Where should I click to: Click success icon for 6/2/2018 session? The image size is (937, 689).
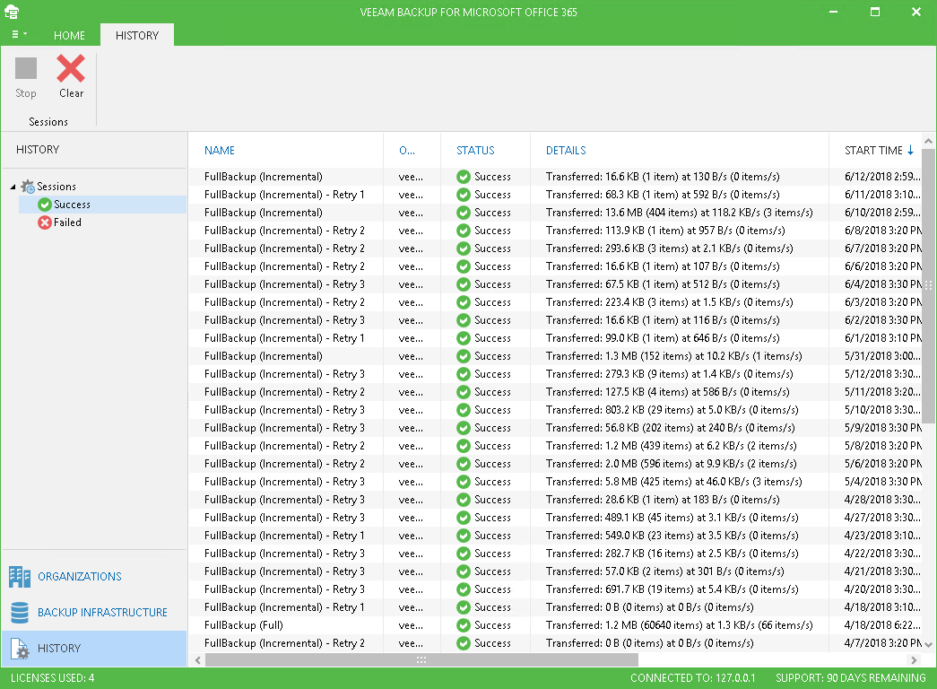click(464, 320)
